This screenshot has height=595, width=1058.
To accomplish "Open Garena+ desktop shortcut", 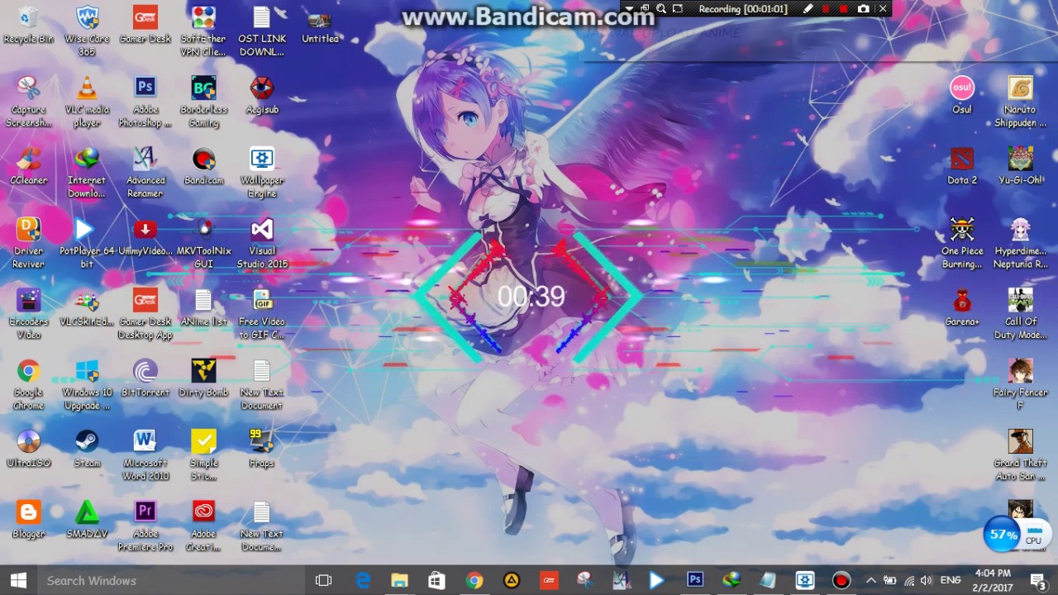I will click(x=962, y=307).
